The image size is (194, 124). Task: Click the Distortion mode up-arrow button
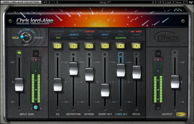click(74, 46)
